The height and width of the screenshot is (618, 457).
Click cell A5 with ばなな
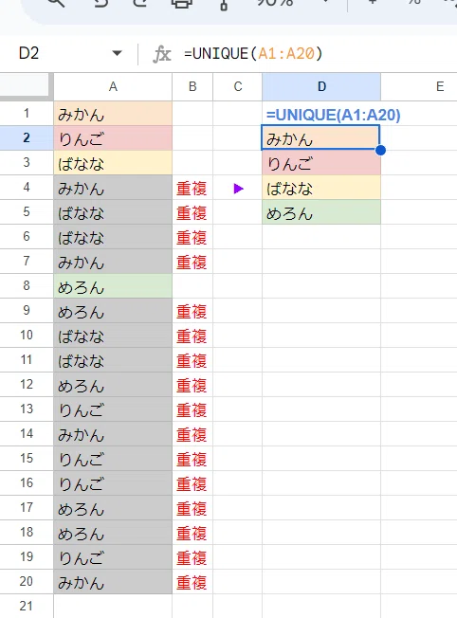pos(113,211)
